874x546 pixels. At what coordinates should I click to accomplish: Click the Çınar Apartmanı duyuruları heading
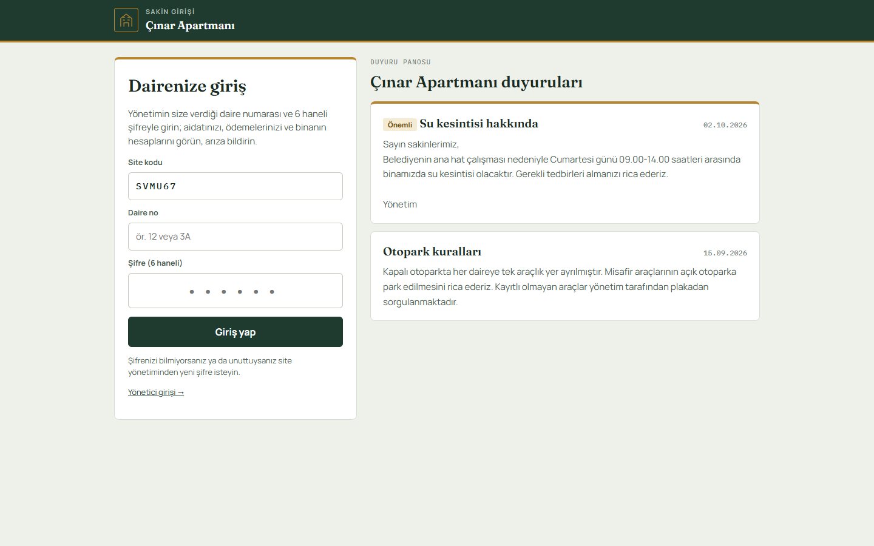[x=476, y=83]
